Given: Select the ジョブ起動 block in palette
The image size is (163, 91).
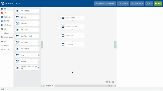Looking at the screenshot, I should 27,42.
